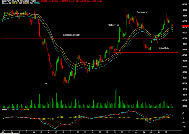
Task: Click the yellow 1567.95 moving average value
Action: tap(14, 3)
